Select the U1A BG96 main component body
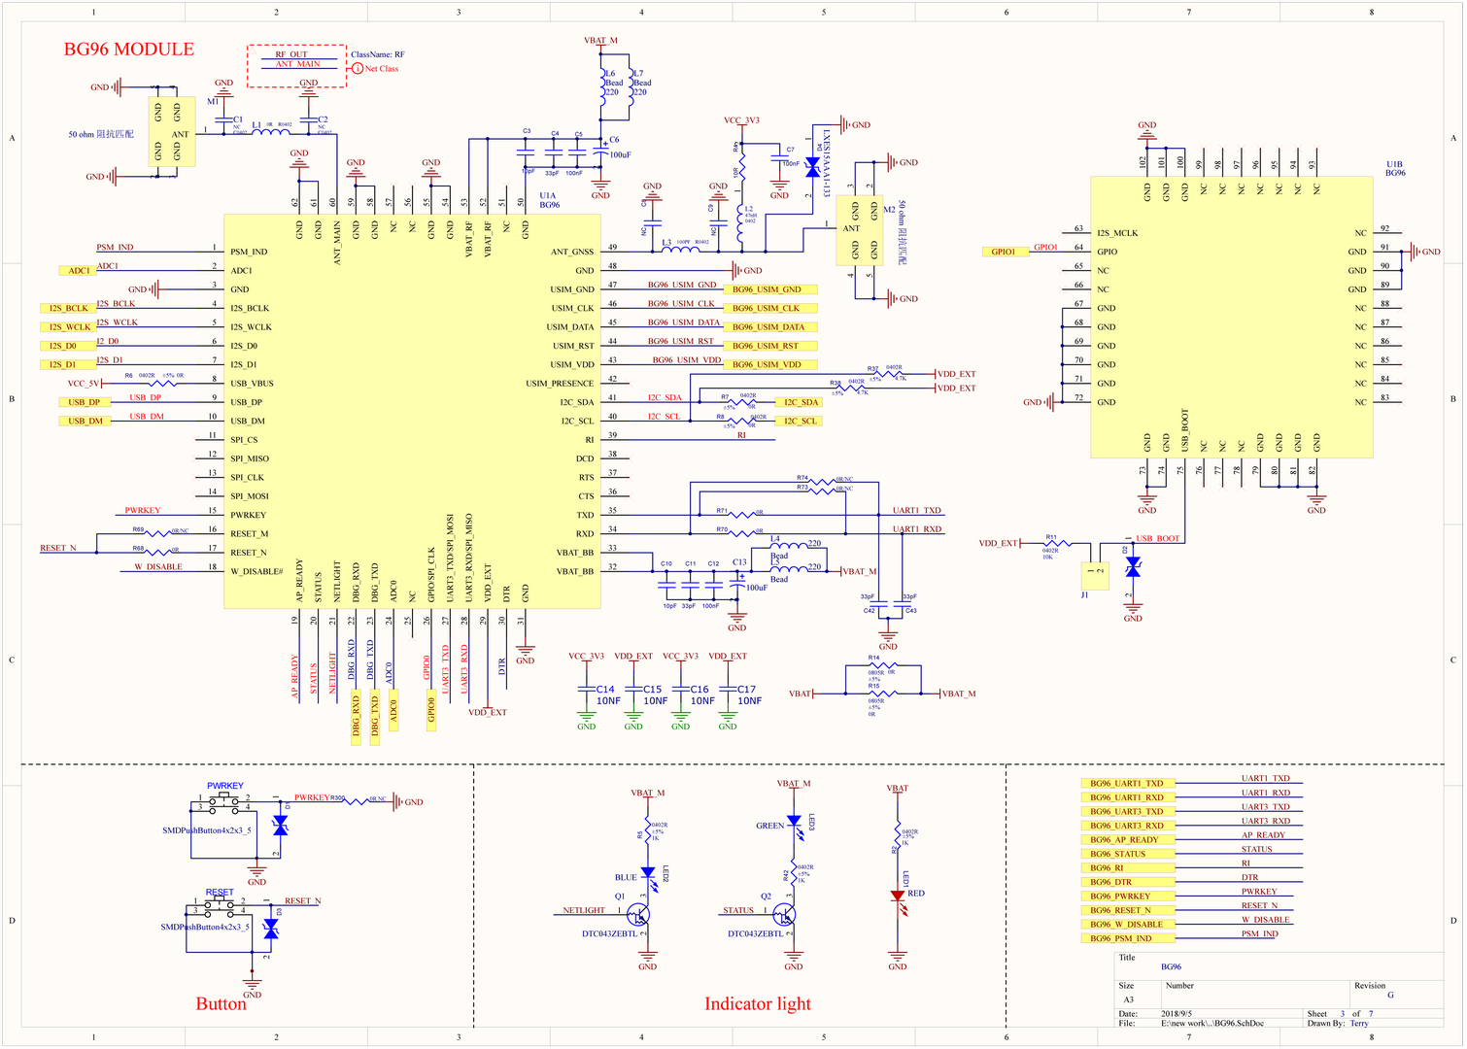 pyautogui.click(x=412, y=412)
